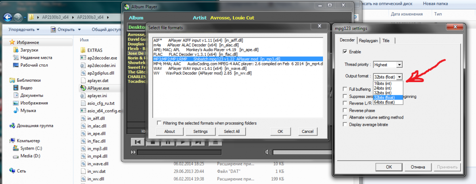Click Cancel in Select file formats dialog
The width and height of the screenshot is (476, 184).
307,131
